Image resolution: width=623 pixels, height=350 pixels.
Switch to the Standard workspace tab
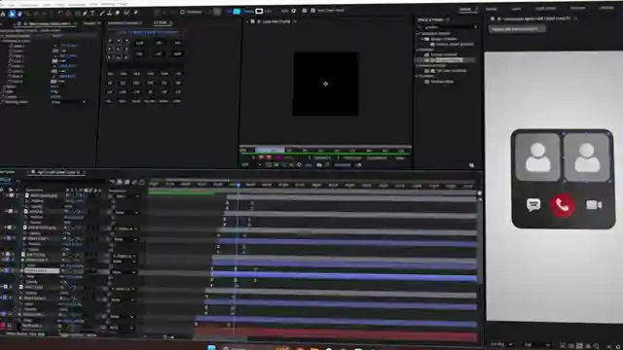pyautogui.click(x=577, y=8)
